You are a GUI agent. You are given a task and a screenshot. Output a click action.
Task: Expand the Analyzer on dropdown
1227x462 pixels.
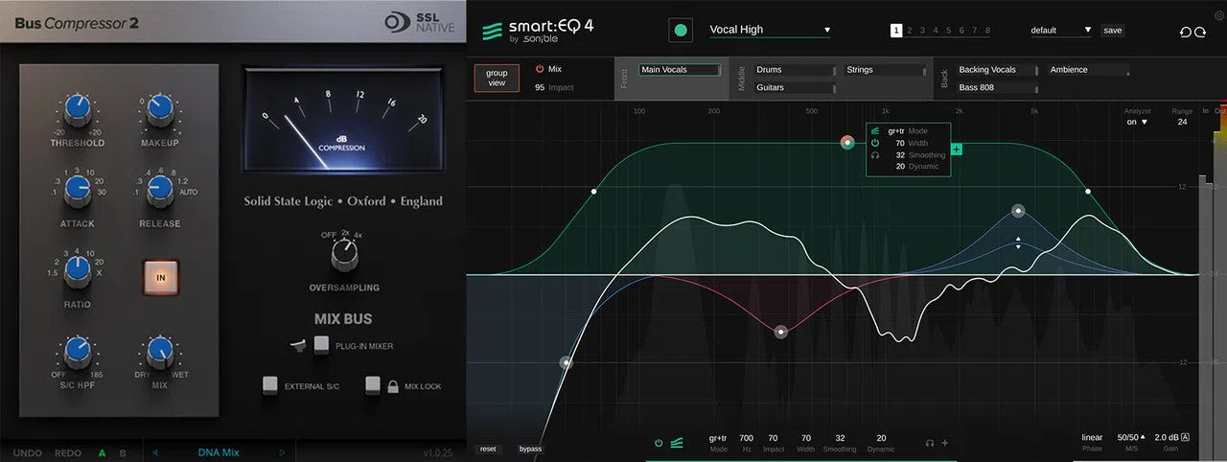[1137, 122]
